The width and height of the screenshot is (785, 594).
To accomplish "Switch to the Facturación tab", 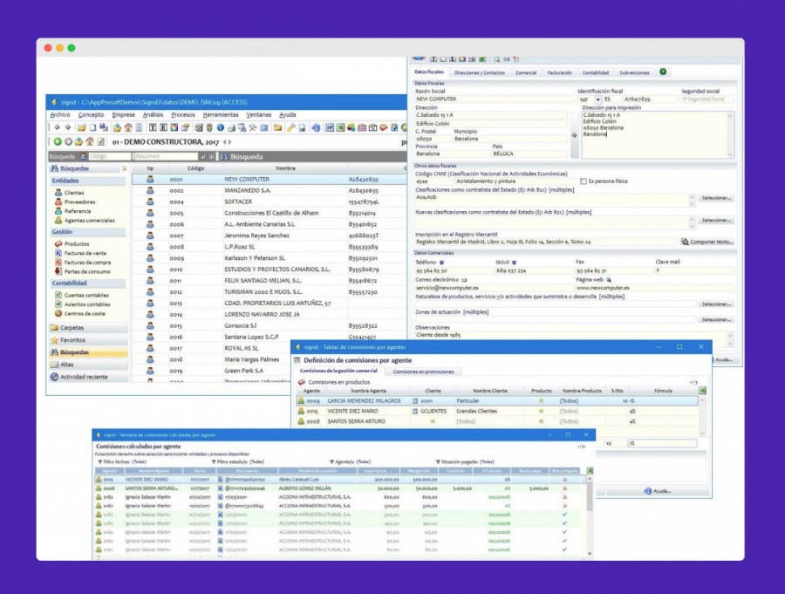I will tap(559, 72).
